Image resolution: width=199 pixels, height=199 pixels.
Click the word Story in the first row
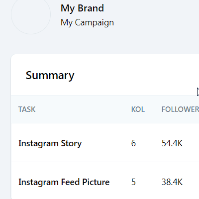71,143
